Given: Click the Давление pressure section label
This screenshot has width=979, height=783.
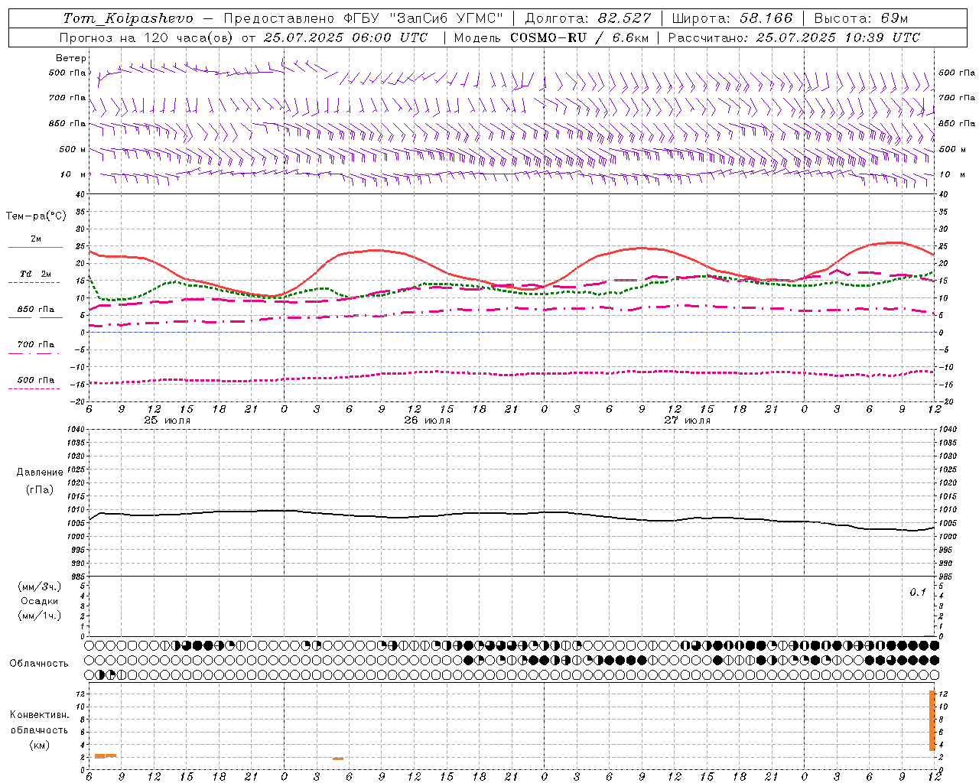Looking at the screenshot, I should pos(40,473).
